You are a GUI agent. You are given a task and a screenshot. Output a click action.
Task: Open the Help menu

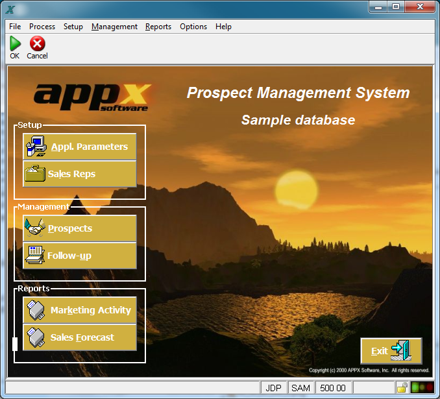click(223, 27)
